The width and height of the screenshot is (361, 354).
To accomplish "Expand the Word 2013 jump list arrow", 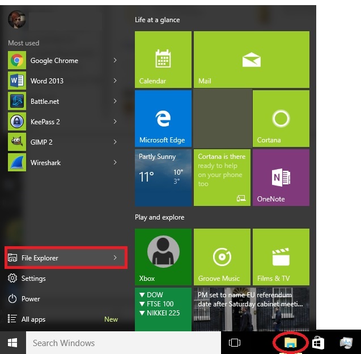I will point(115,81).
